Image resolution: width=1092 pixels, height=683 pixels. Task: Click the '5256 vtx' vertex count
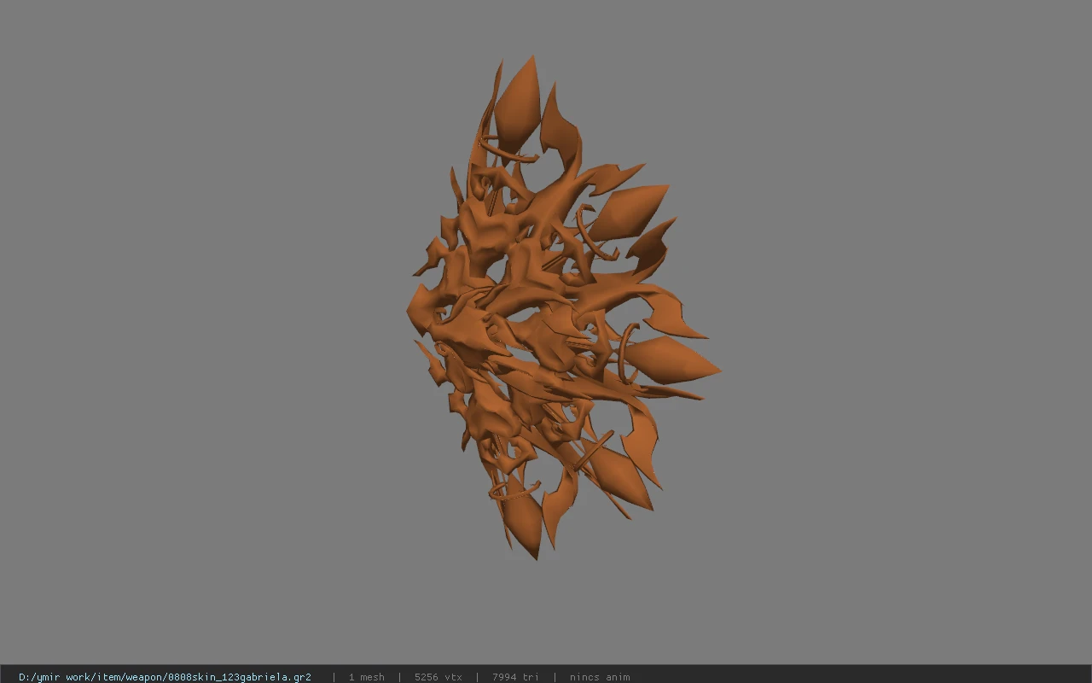pyautogui.click(x=439, y=677)
